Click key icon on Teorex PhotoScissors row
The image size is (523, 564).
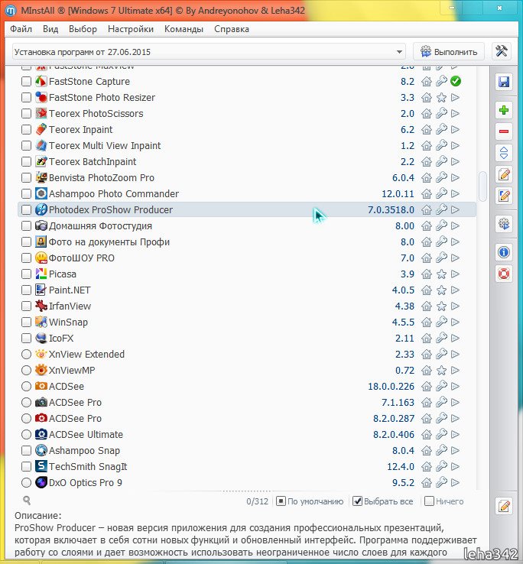441,113
